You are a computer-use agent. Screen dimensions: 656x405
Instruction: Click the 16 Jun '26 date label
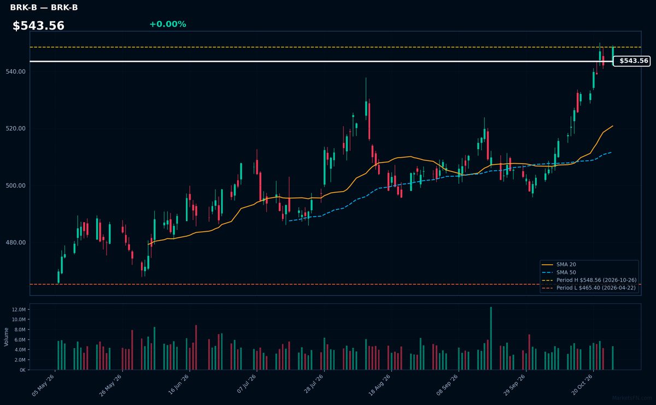[x=179, y=385]
